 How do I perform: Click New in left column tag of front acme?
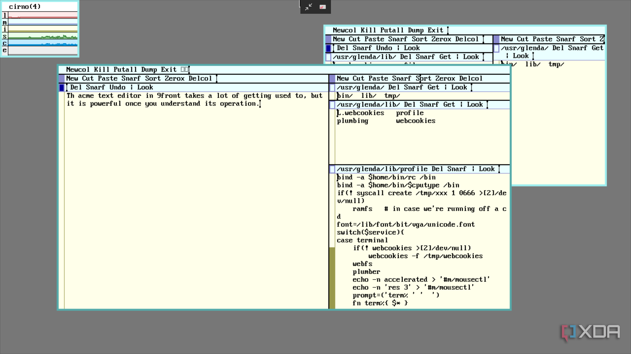72,78
